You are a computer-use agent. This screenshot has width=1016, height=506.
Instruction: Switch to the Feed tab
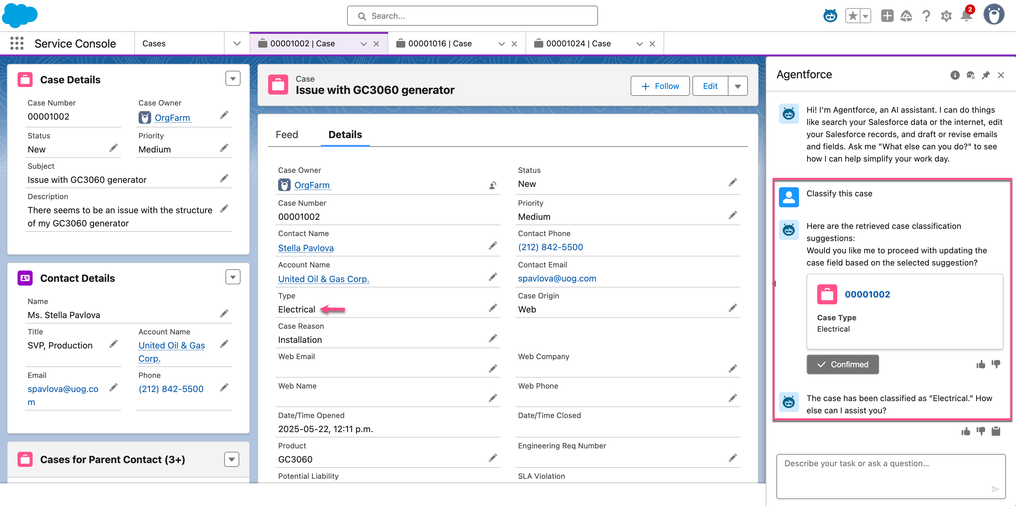point(287,135)
